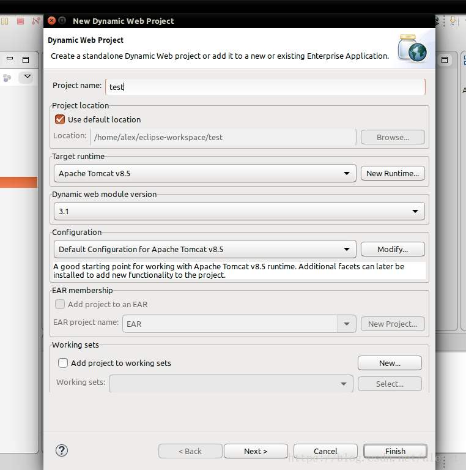Image resolution: width=466 pixels, height=470 pixels.
Task: Minimize the left Eclipse view panel
Action: [x=10, y=59]
